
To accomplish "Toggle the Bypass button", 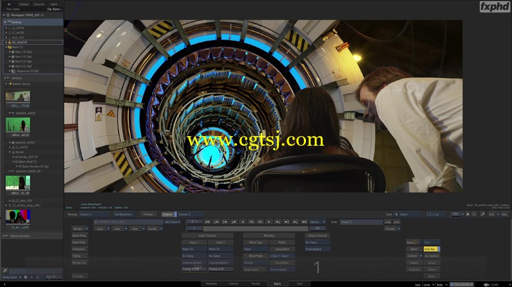I will 413,242.
